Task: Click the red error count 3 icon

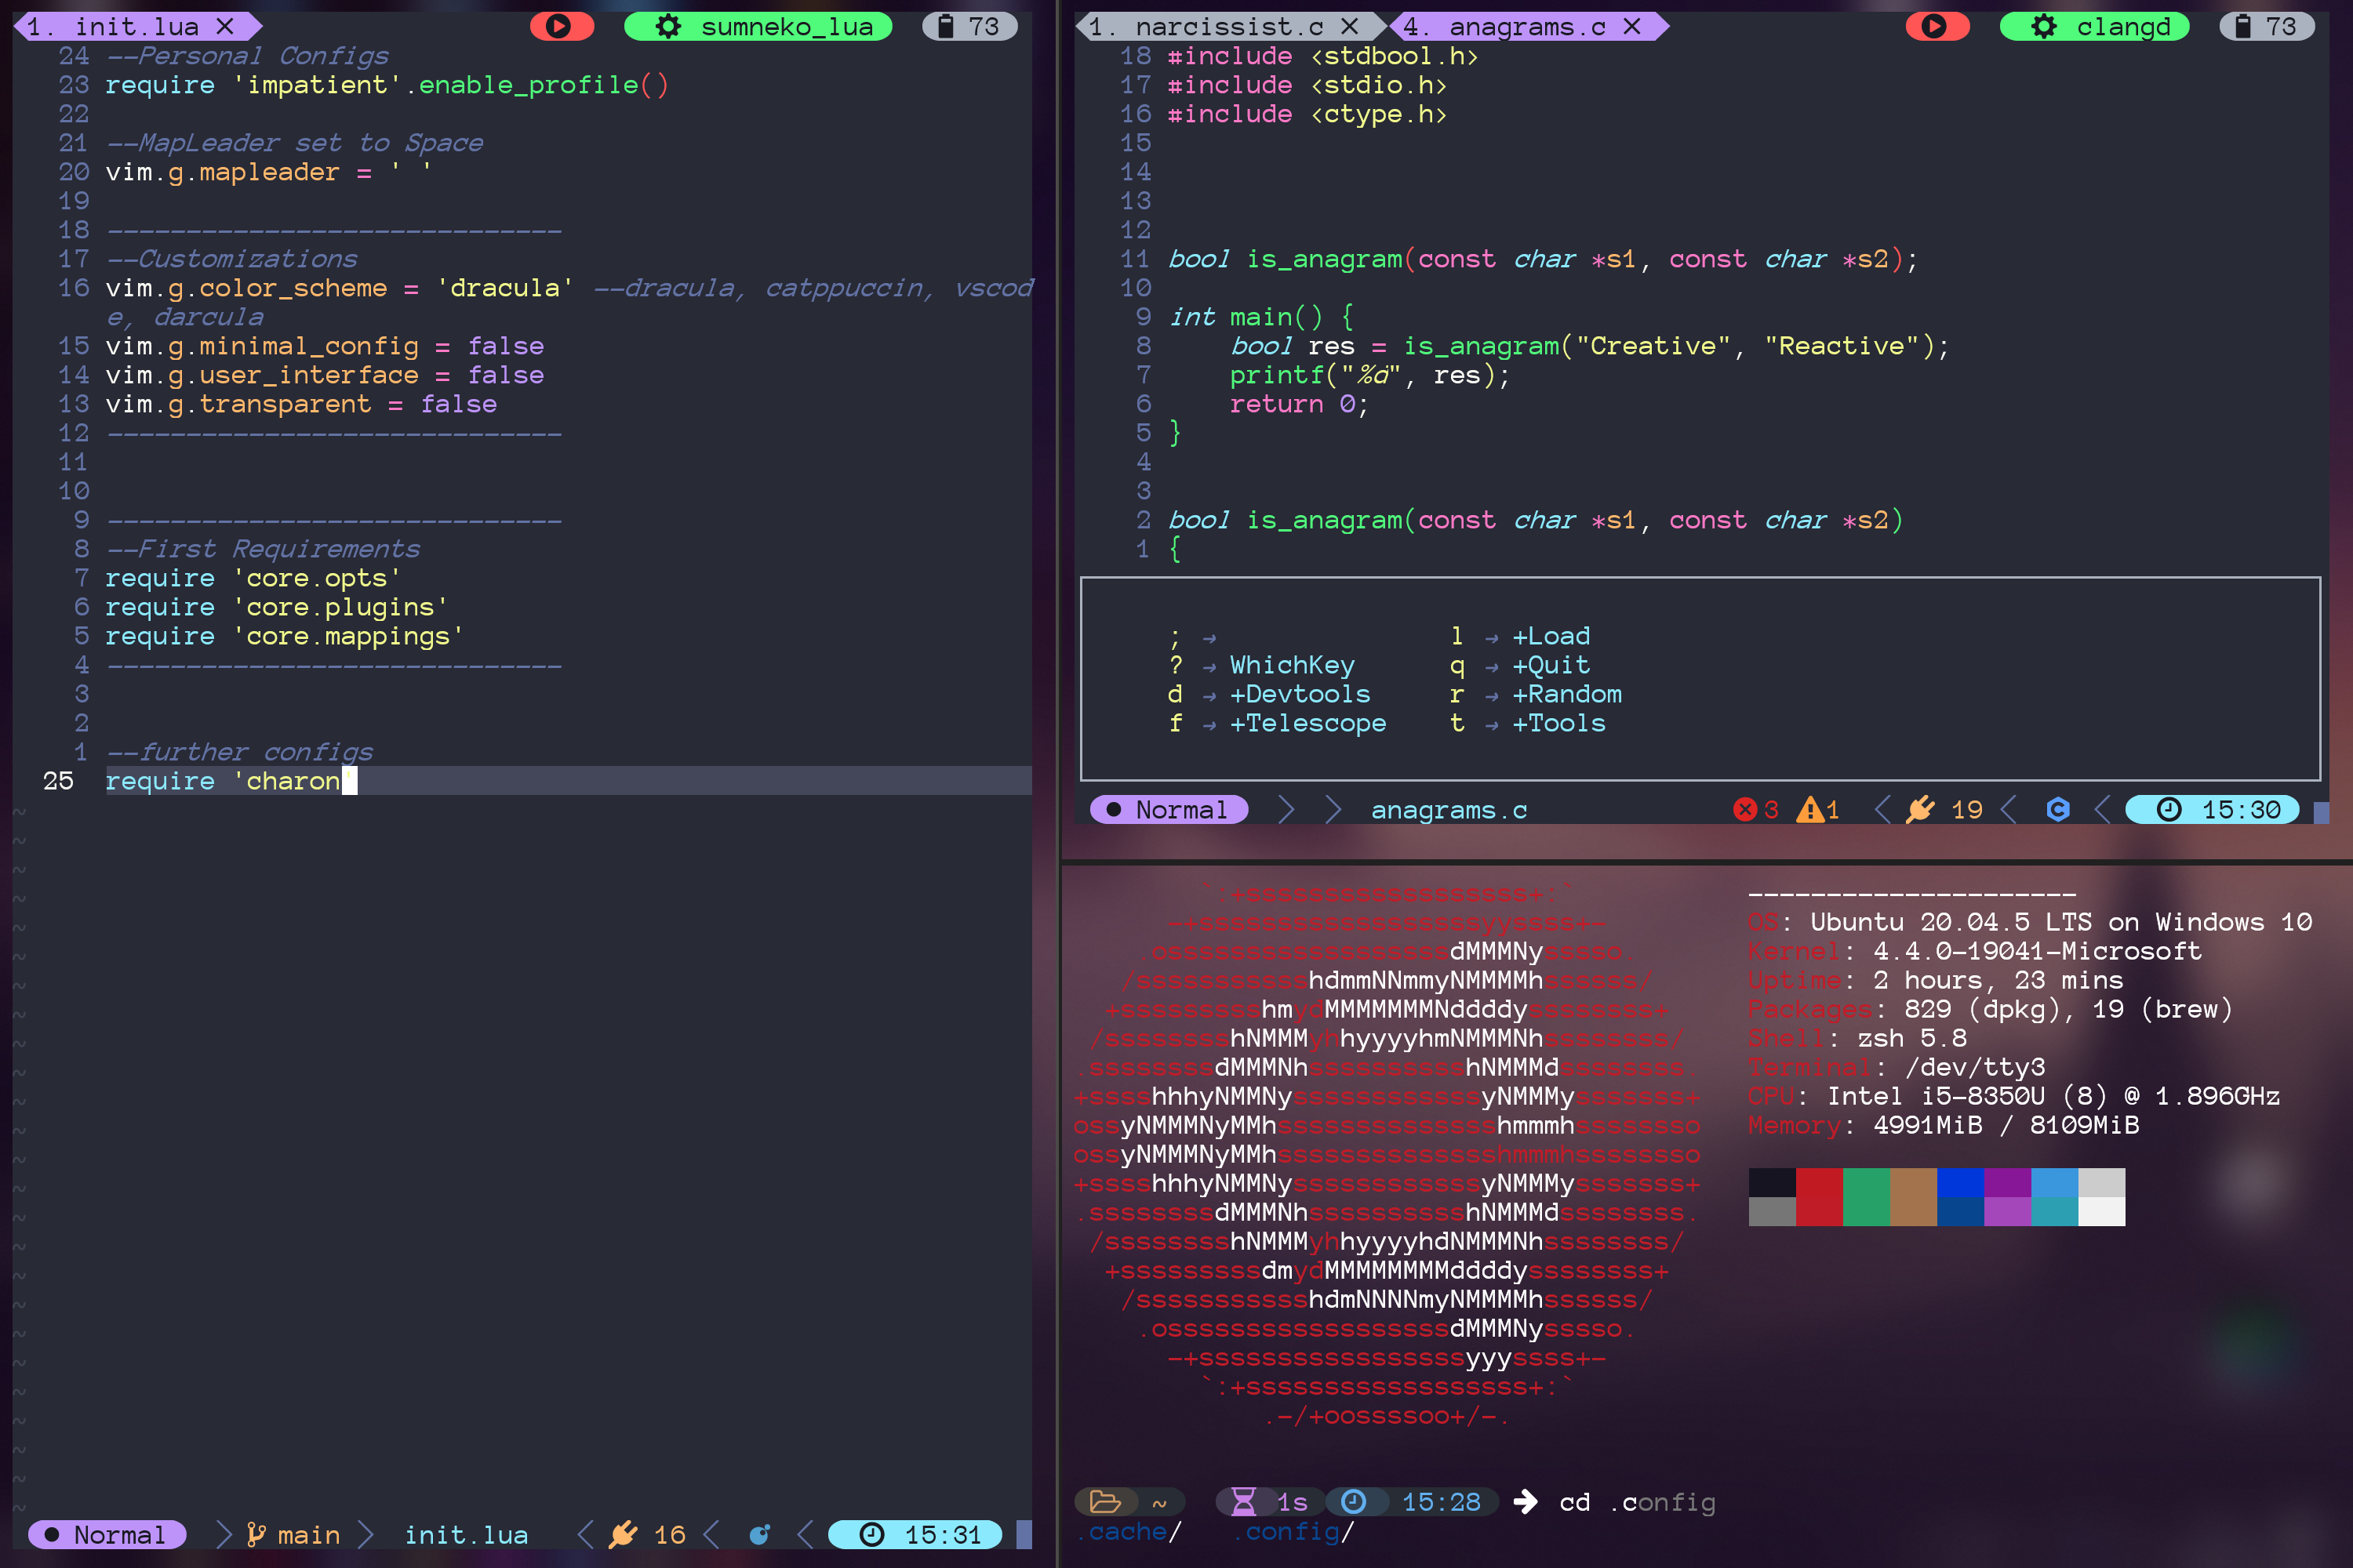Action: 1744,809
